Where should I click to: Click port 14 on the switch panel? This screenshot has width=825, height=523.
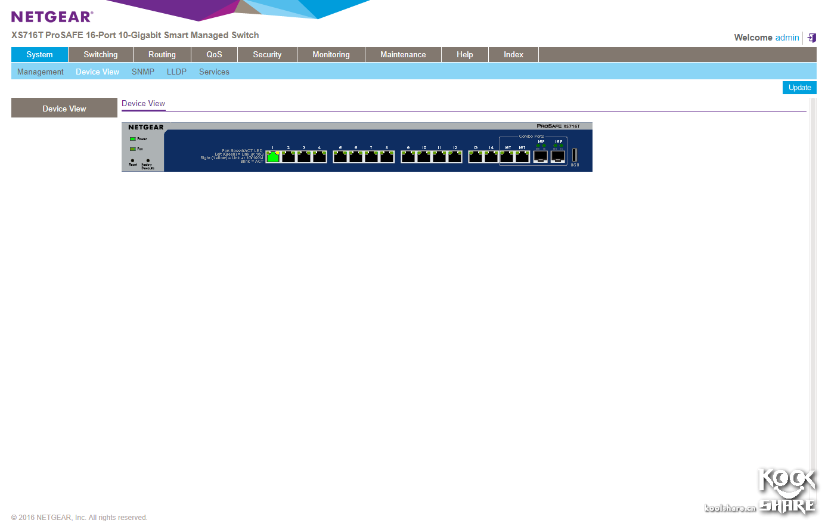[491, 157]
